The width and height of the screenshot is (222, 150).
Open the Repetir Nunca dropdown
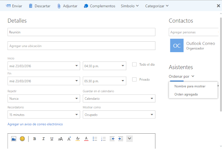pos(44,98)
